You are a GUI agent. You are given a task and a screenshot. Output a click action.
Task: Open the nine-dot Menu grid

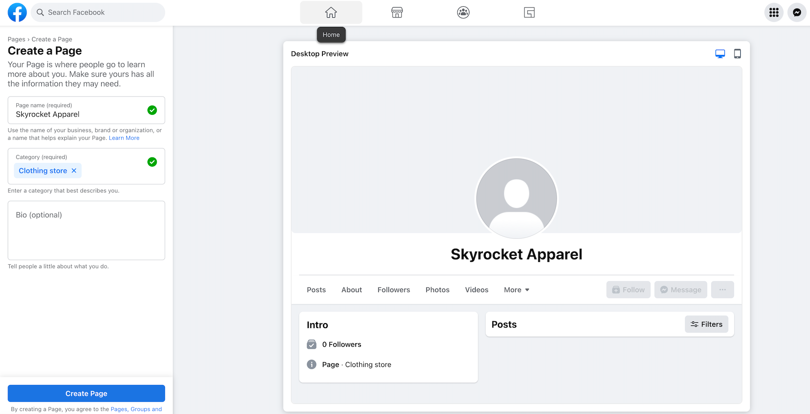774,12
